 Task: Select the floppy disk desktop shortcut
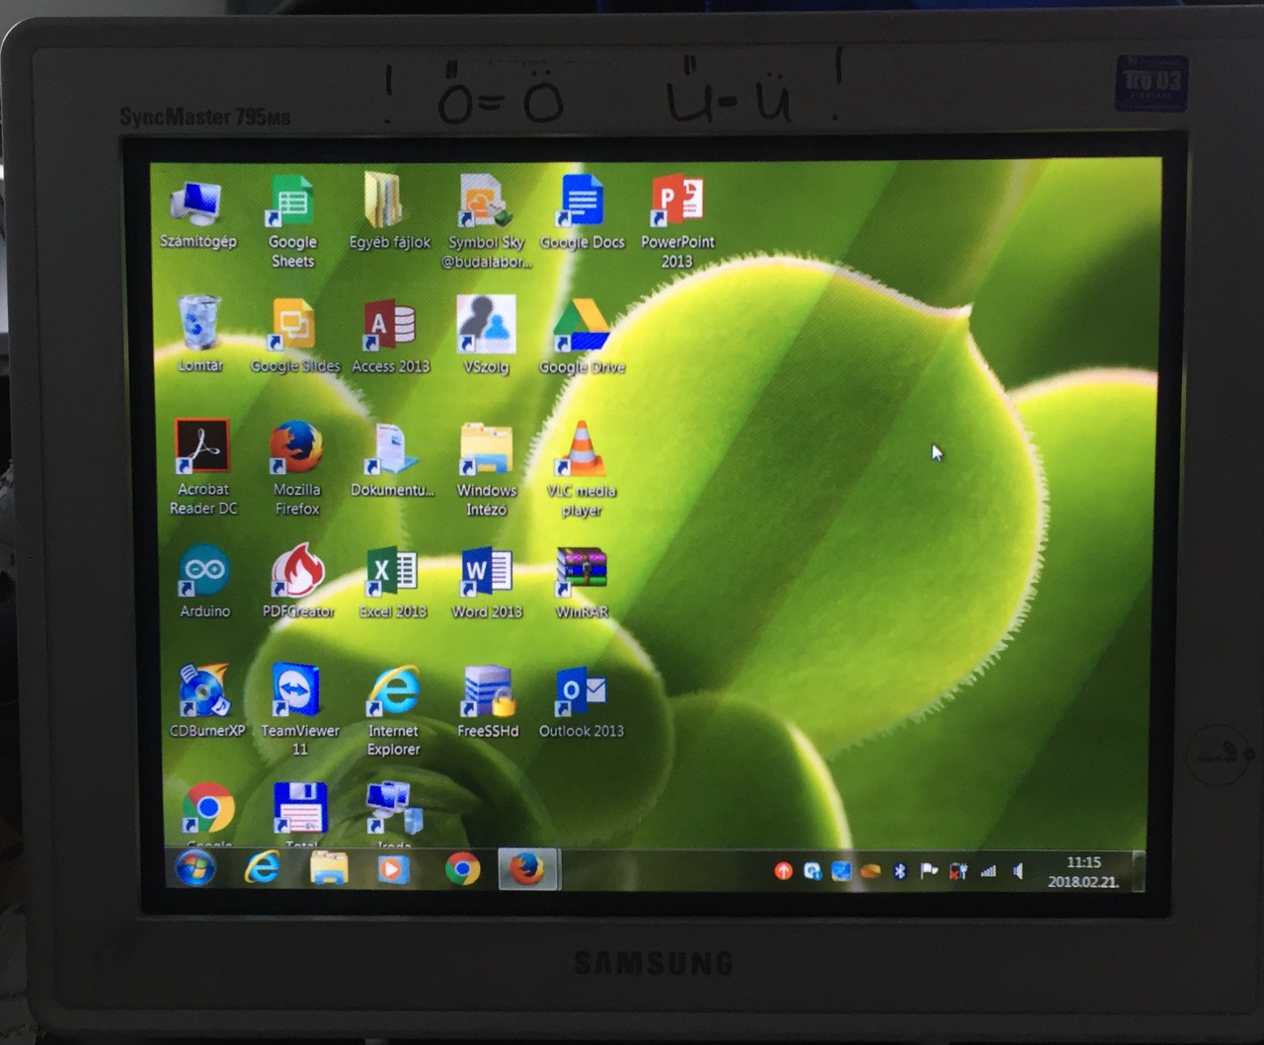coord(300,814)
